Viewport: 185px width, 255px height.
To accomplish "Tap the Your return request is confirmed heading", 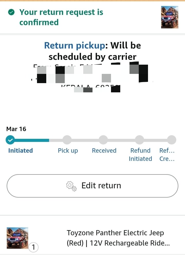I will 61,17.
